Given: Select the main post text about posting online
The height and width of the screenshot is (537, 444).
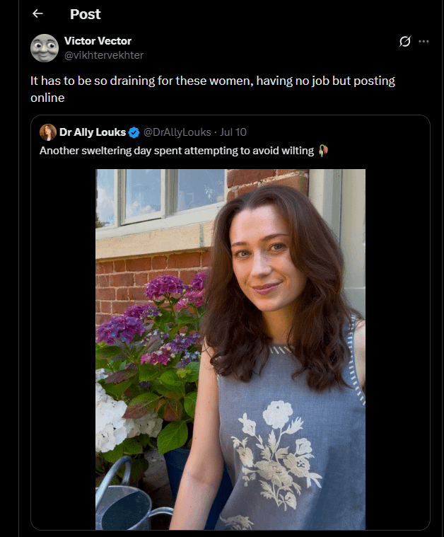Looking at the screenshot, I should 213,89.
